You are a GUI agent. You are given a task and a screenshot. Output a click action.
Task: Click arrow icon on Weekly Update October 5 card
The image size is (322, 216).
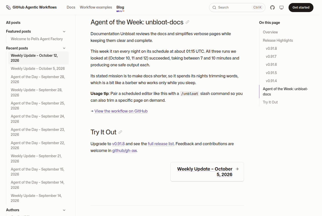click(237, 169)
